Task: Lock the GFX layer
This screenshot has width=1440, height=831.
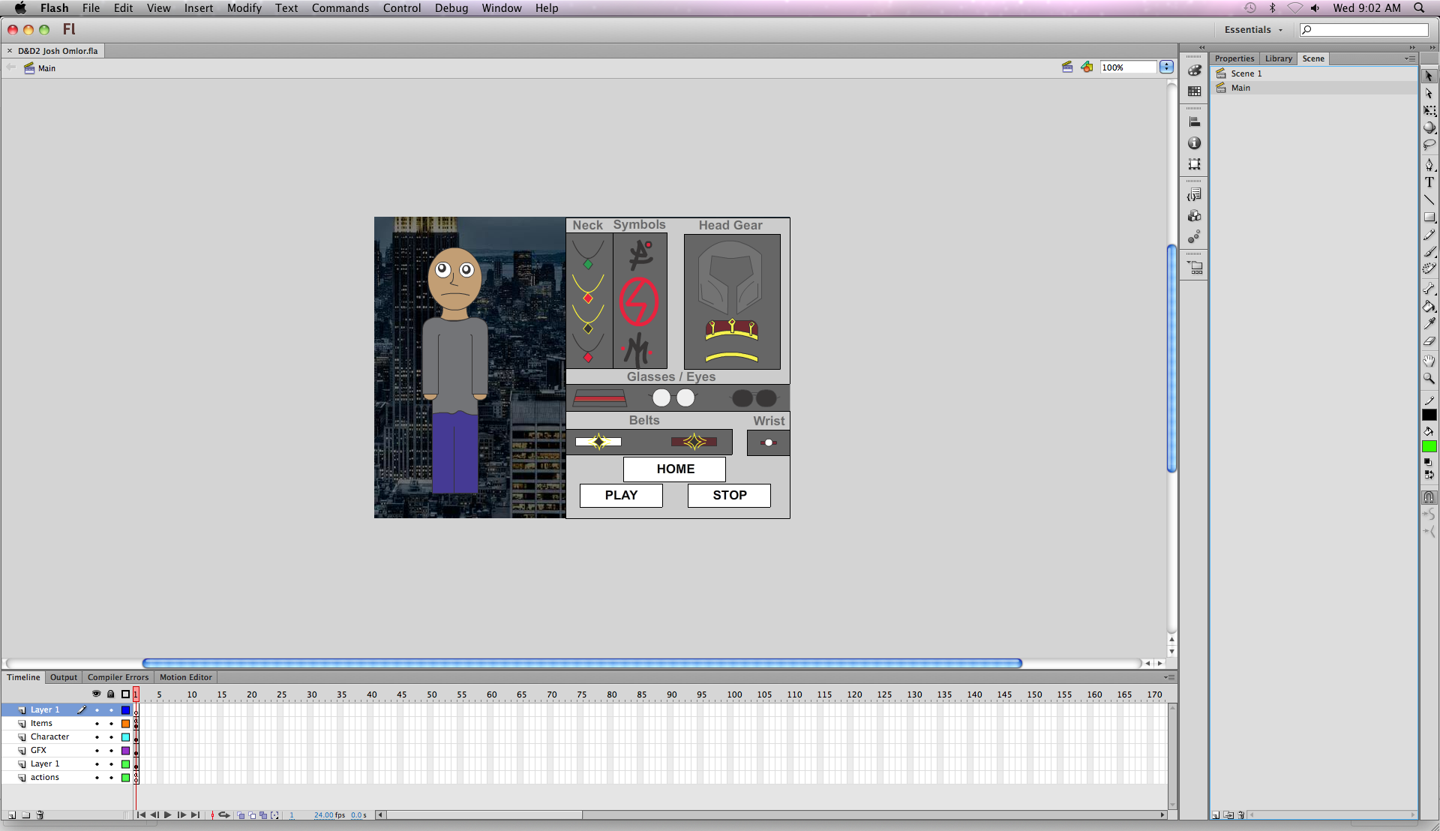Action: click(x=111, y=751)
